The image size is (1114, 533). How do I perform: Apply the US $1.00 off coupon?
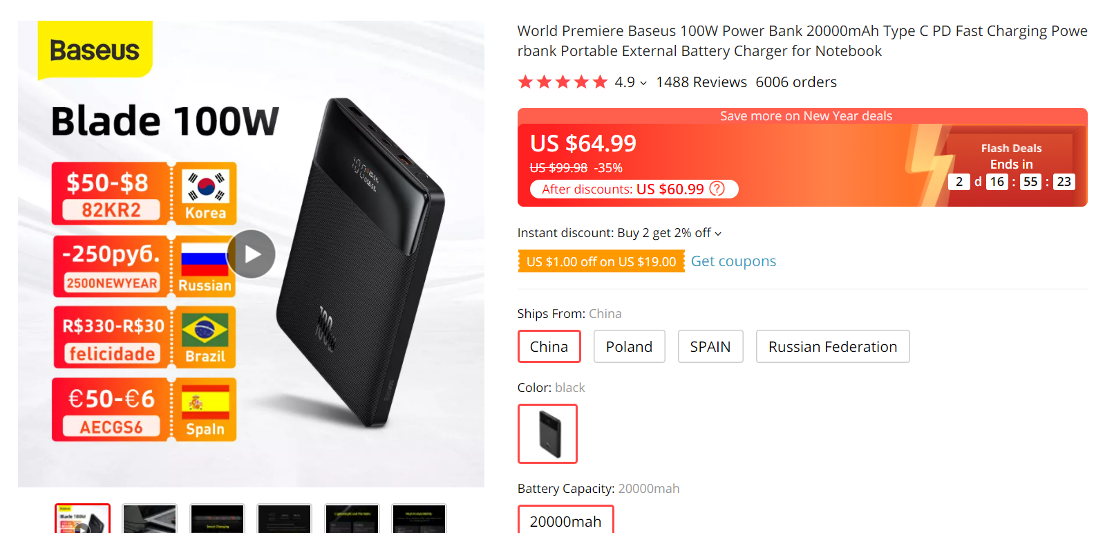click(x=601, y=261)
